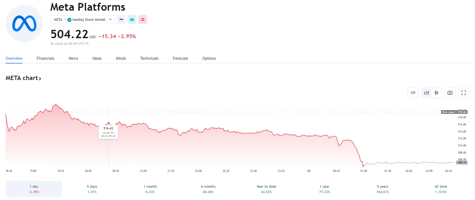
Task: Select the 1 year range
Action: point(324,189)
